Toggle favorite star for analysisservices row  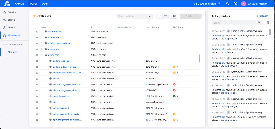tap(37, 96)
